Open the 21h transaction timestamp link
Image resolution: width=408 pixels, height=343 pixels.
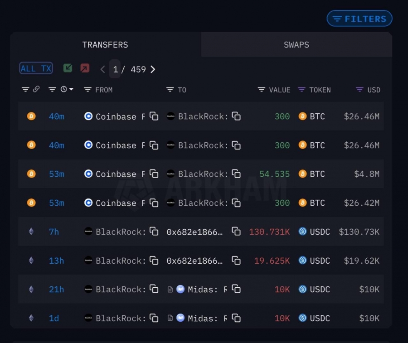point(57,290)
